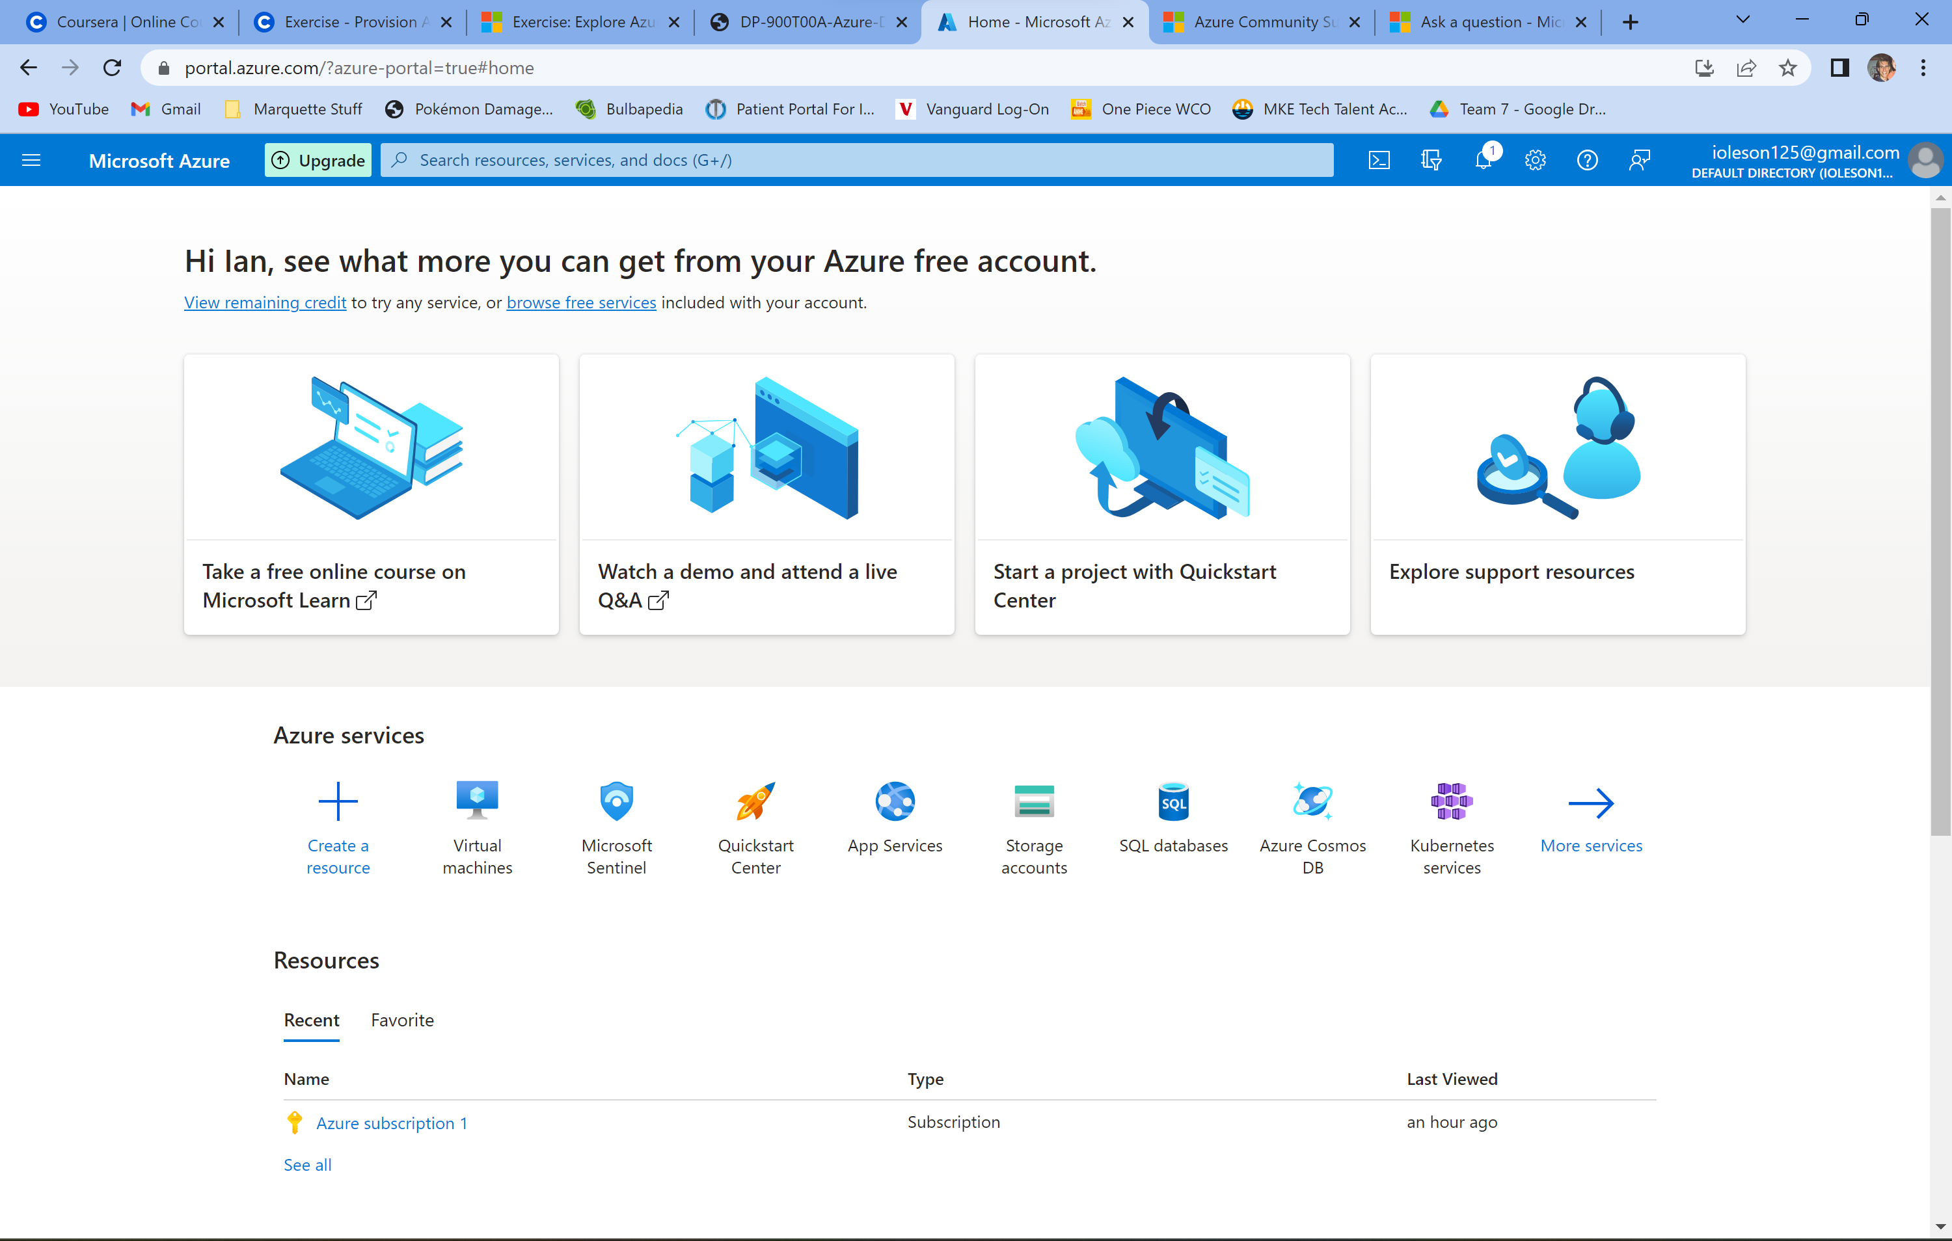Select the Favorite resources tab
Screen dimensions: 1952x1241
402,1020
